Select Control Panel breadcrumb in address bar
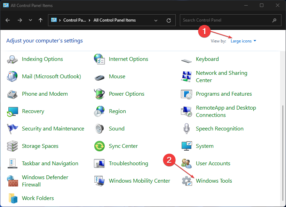This screenshot has height=207, width=286. 74,20
